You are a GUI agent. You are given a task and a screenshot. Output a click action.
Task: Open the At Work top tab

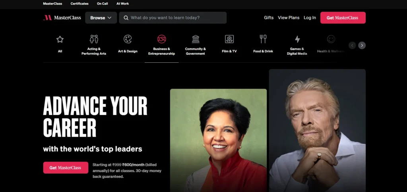(x=122, y=4)
